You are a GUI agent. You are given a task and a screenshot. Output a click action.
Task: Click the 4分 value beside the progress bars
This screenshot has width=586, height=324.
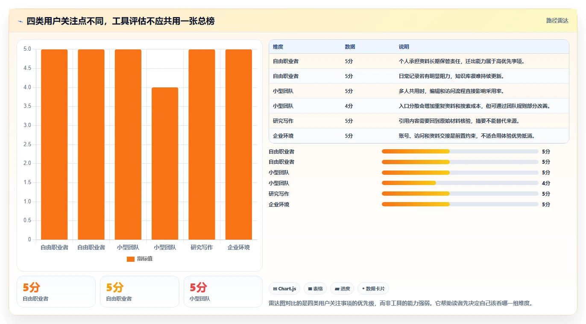546,183
